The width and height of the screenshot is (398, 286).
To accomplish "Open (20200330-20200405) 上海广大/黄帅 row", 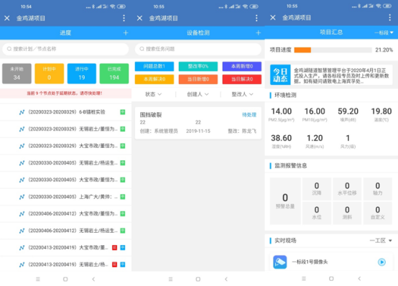I will 65,197.
